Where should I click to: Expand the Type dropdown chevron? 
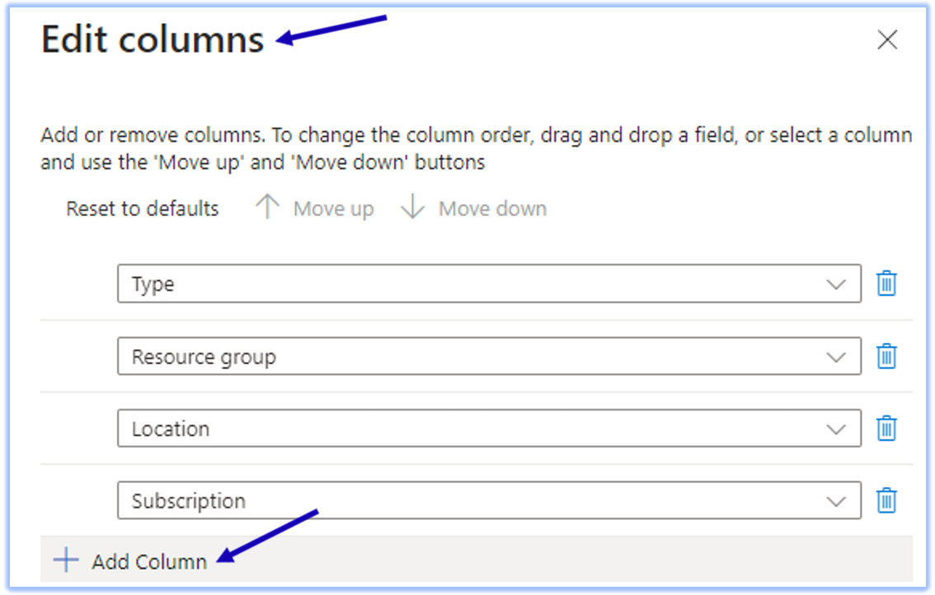[836, 284]
